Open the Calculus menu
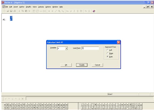Screen dimensions: 154x111 [x=41, y=7]
